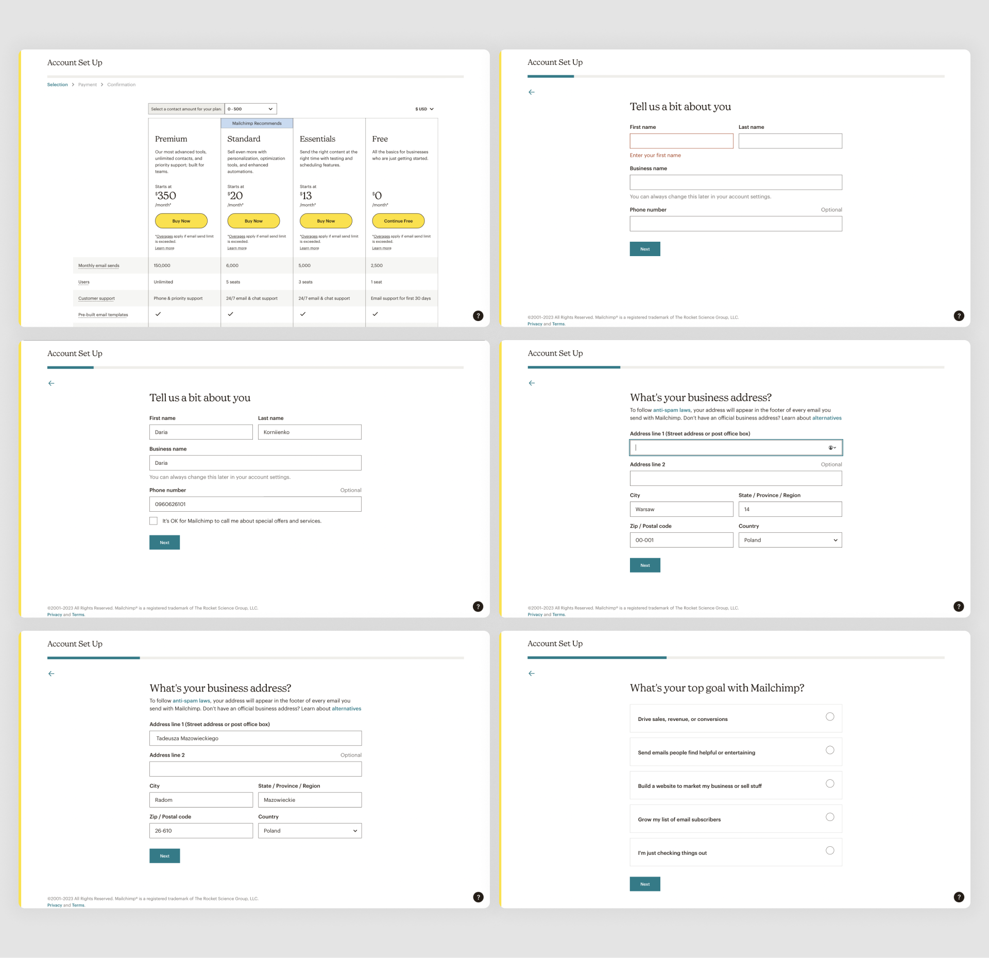
Task: Open Learn more link under the Premium plan
Action: click(165, 248)
